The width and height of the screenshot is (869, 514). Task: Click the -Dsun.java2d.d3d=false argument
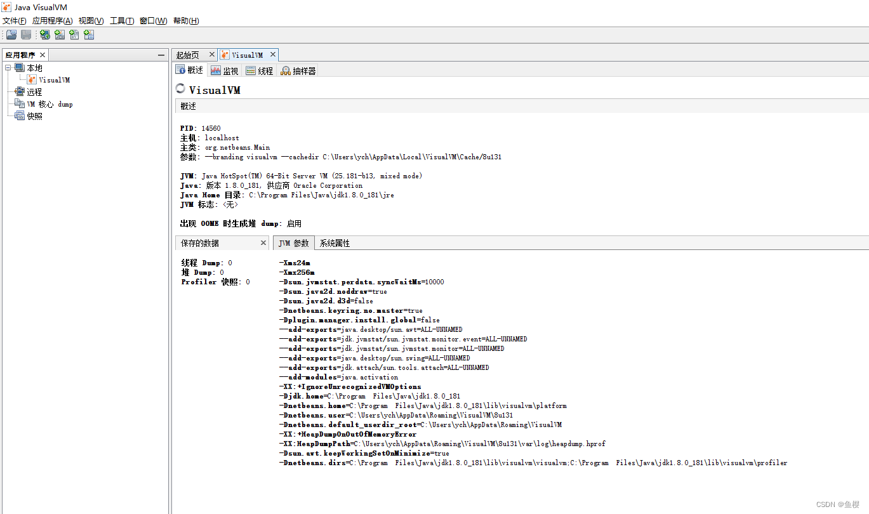(x=326, y=301)
